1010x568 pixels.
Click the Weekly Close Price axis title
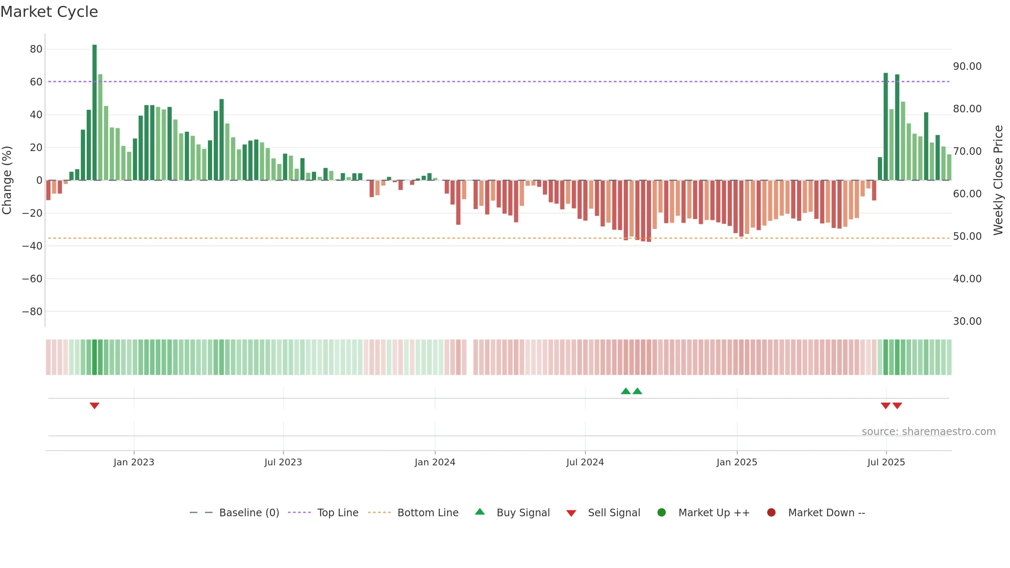998,180
